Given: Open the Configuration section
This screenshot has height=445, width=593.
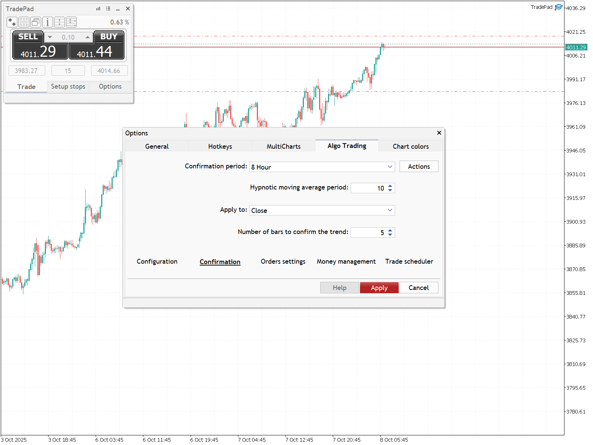Looking at the screenshot, I should click(x=157, y=261).
